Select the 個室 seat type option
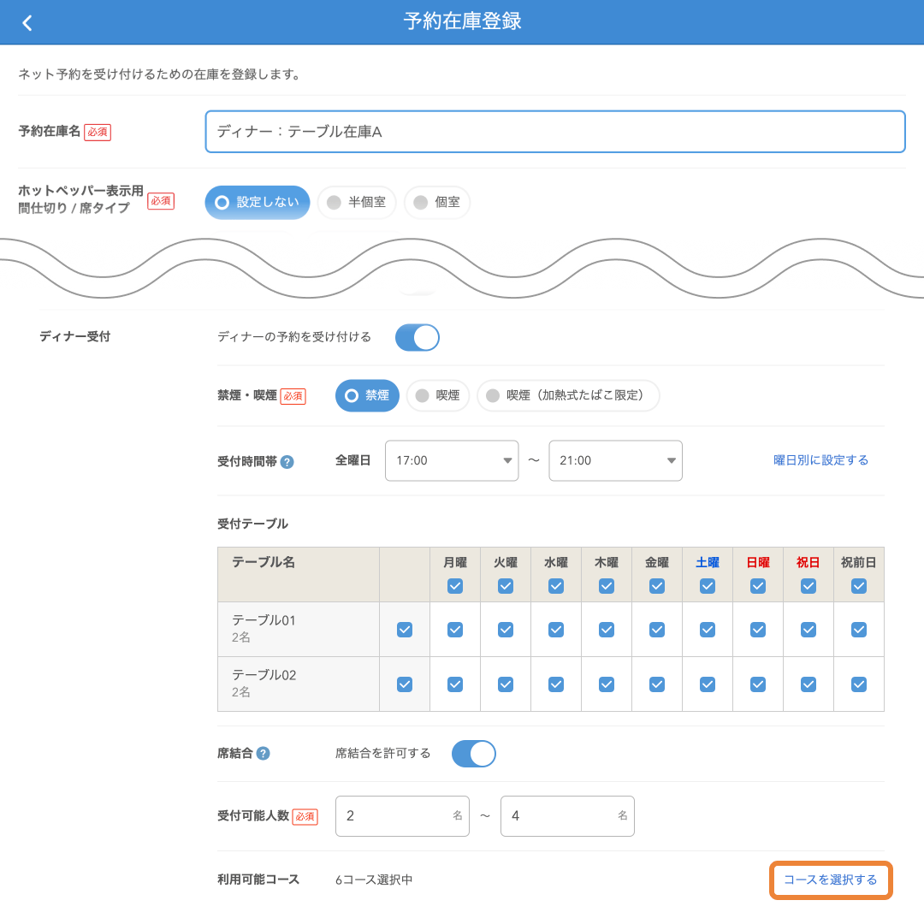924x924 pixels. (x=436, y=202)
